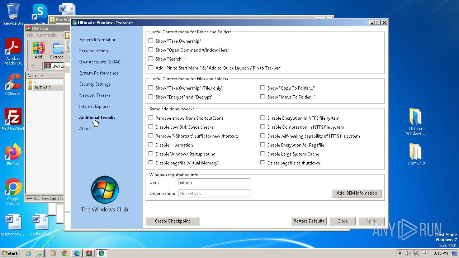
Task: Open the Google Chrome desktop shortcut
Action: (x=13, y=192)
